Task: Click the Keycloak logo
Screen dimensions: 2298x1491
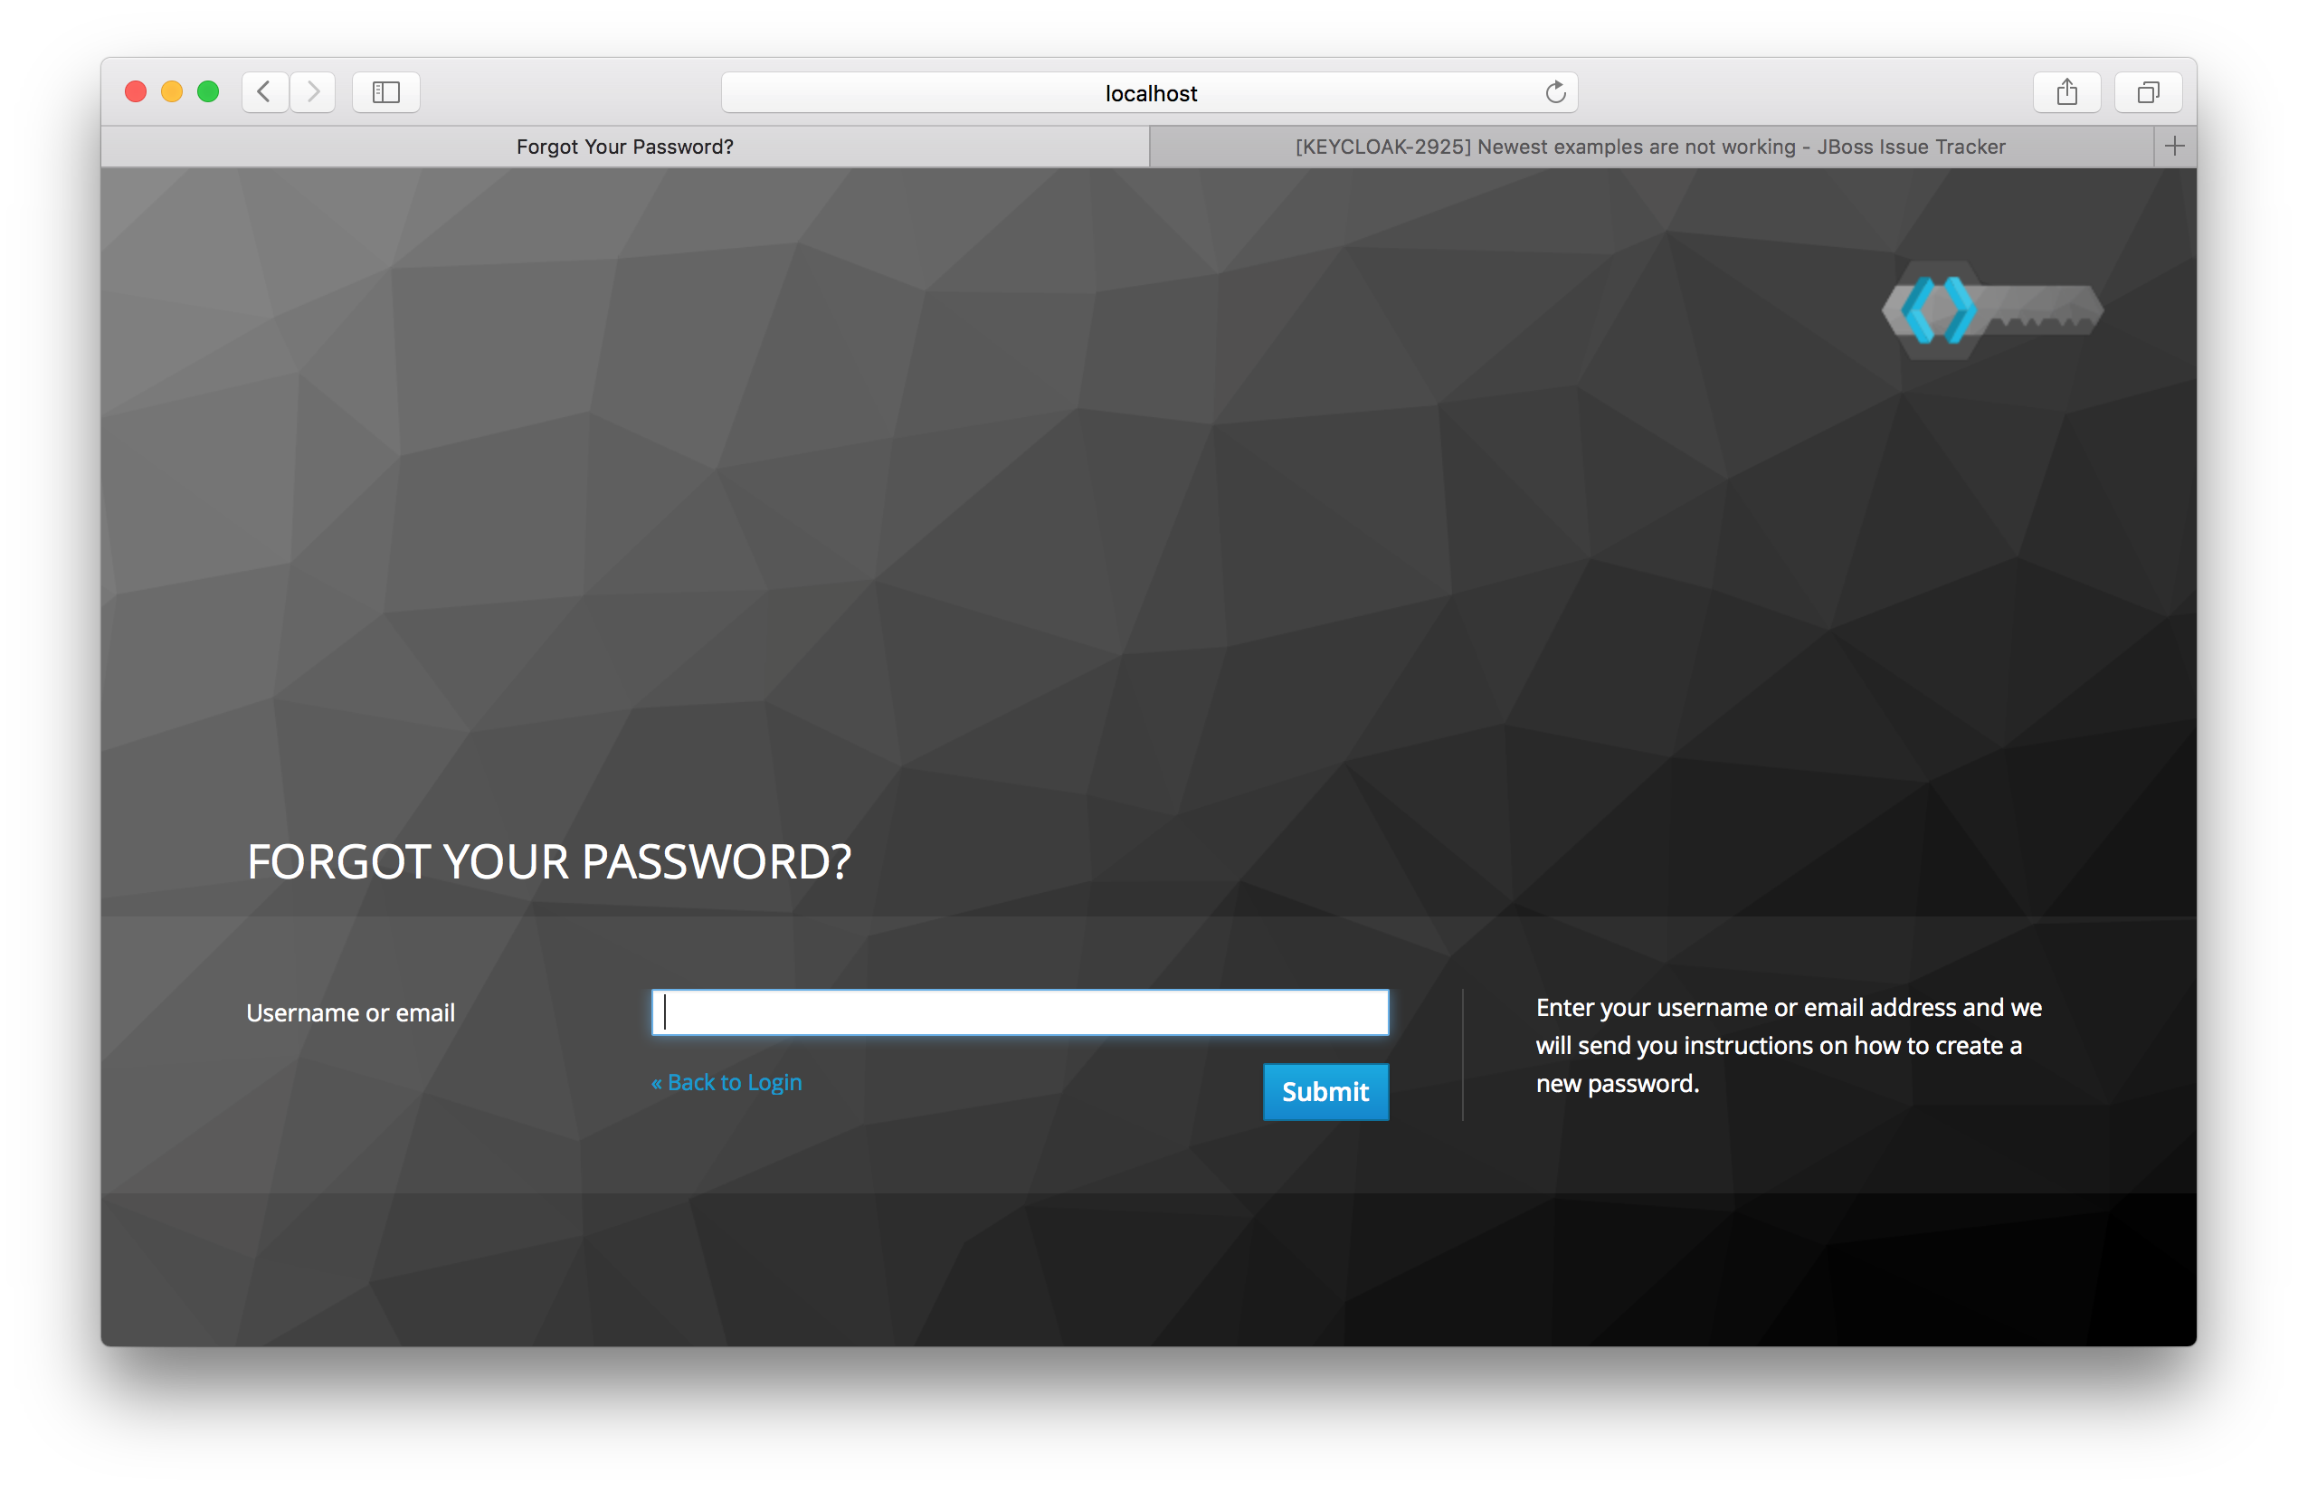Action: pyautogui.click(x=1992, y=311)
